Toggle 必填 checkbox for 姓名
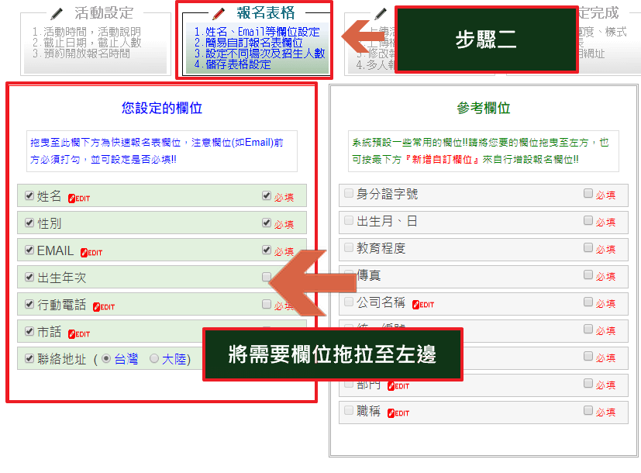Image resolution: width=641 pixels, height=473 pixels. click(267, 195)
